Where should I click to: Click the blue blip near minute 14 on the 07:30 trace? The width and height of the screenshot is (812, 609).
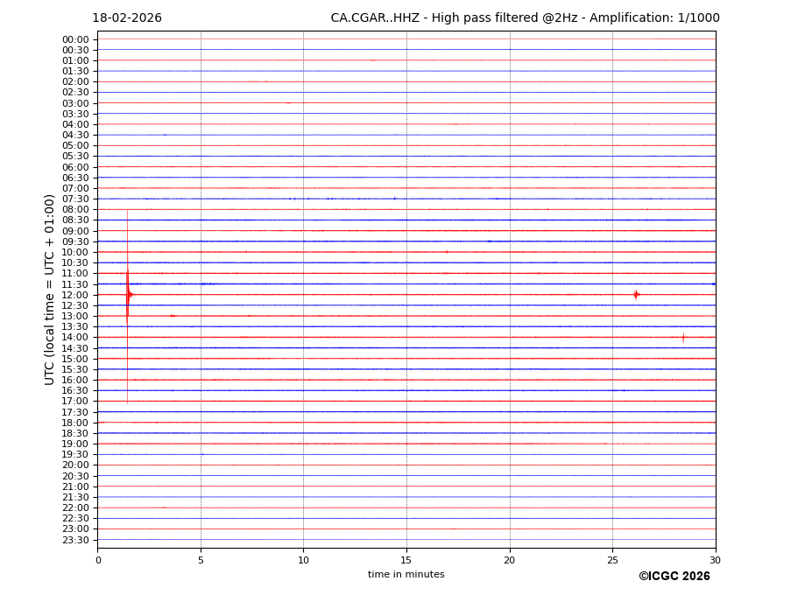pyautogui.click(x=395, y=199)
